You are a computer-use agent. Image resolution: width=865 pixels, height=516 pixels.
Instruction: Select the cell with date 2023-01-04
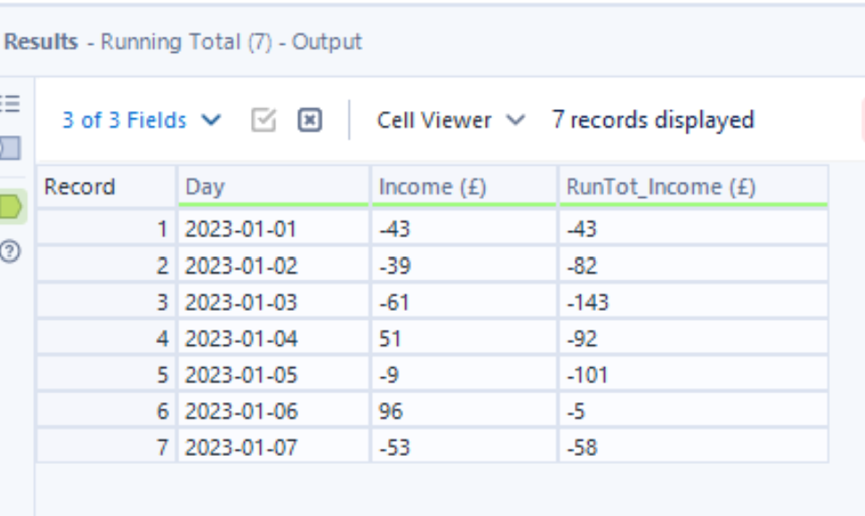pos(272,340)
